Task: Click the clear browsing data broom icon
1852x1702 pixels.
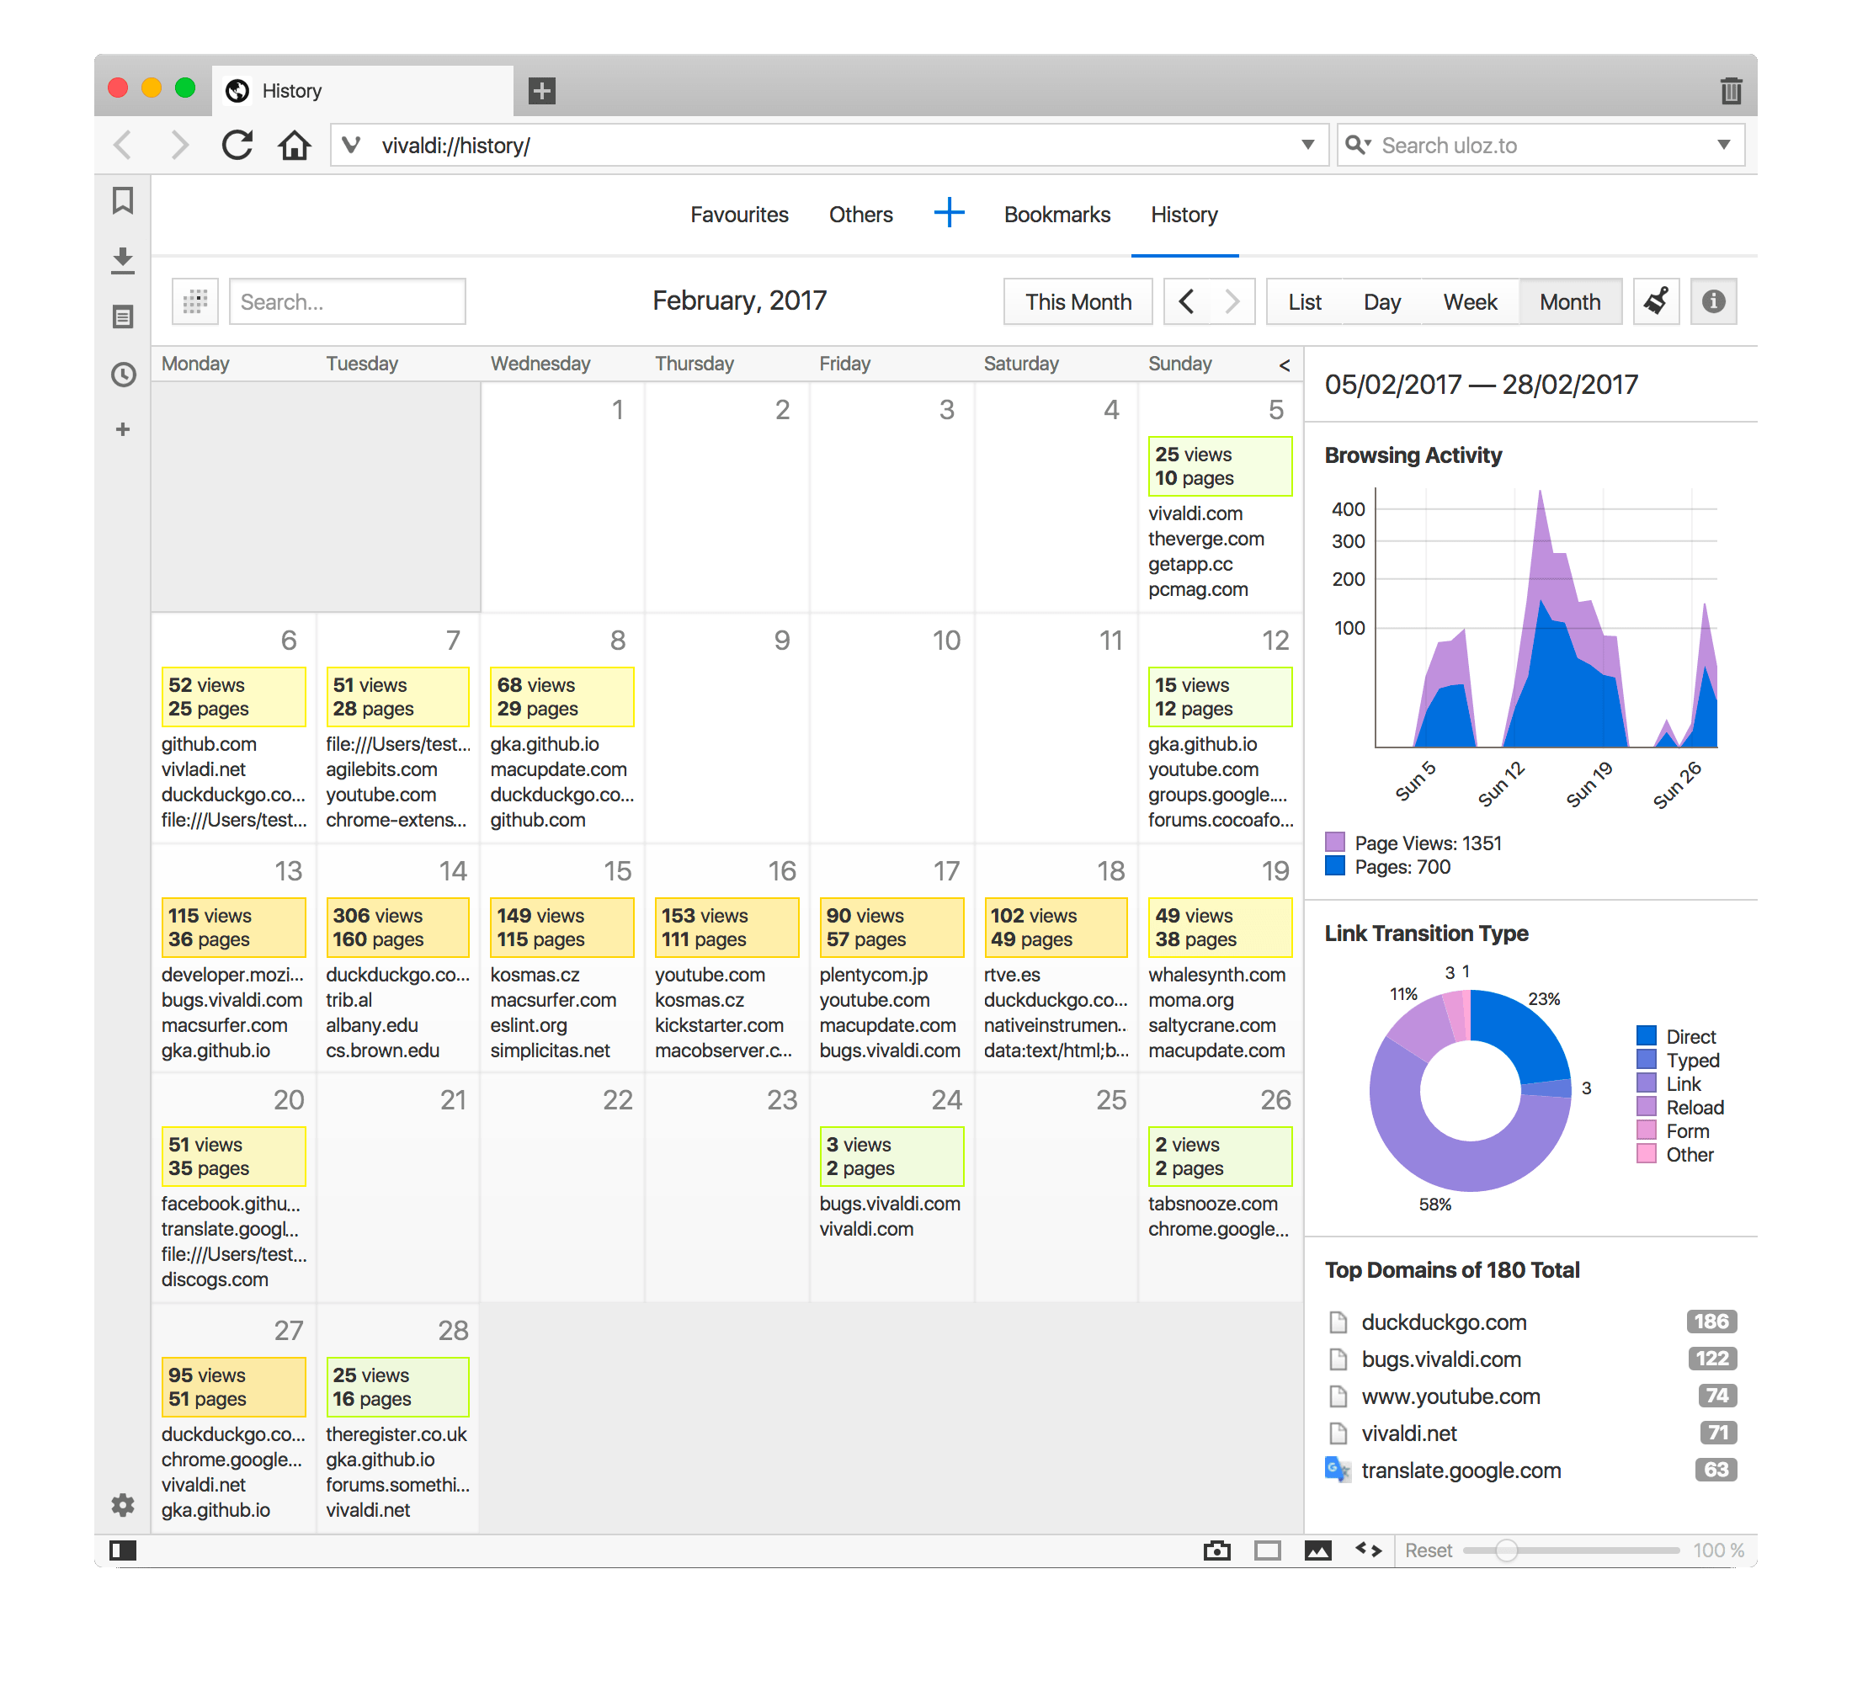Action: click(1656, 301)
